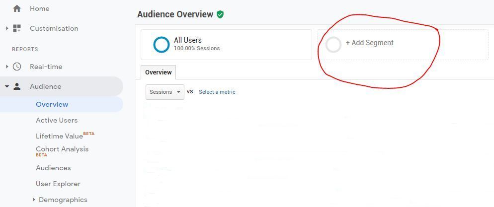Collapse the Audience section arrow

[x=6, y=86]
